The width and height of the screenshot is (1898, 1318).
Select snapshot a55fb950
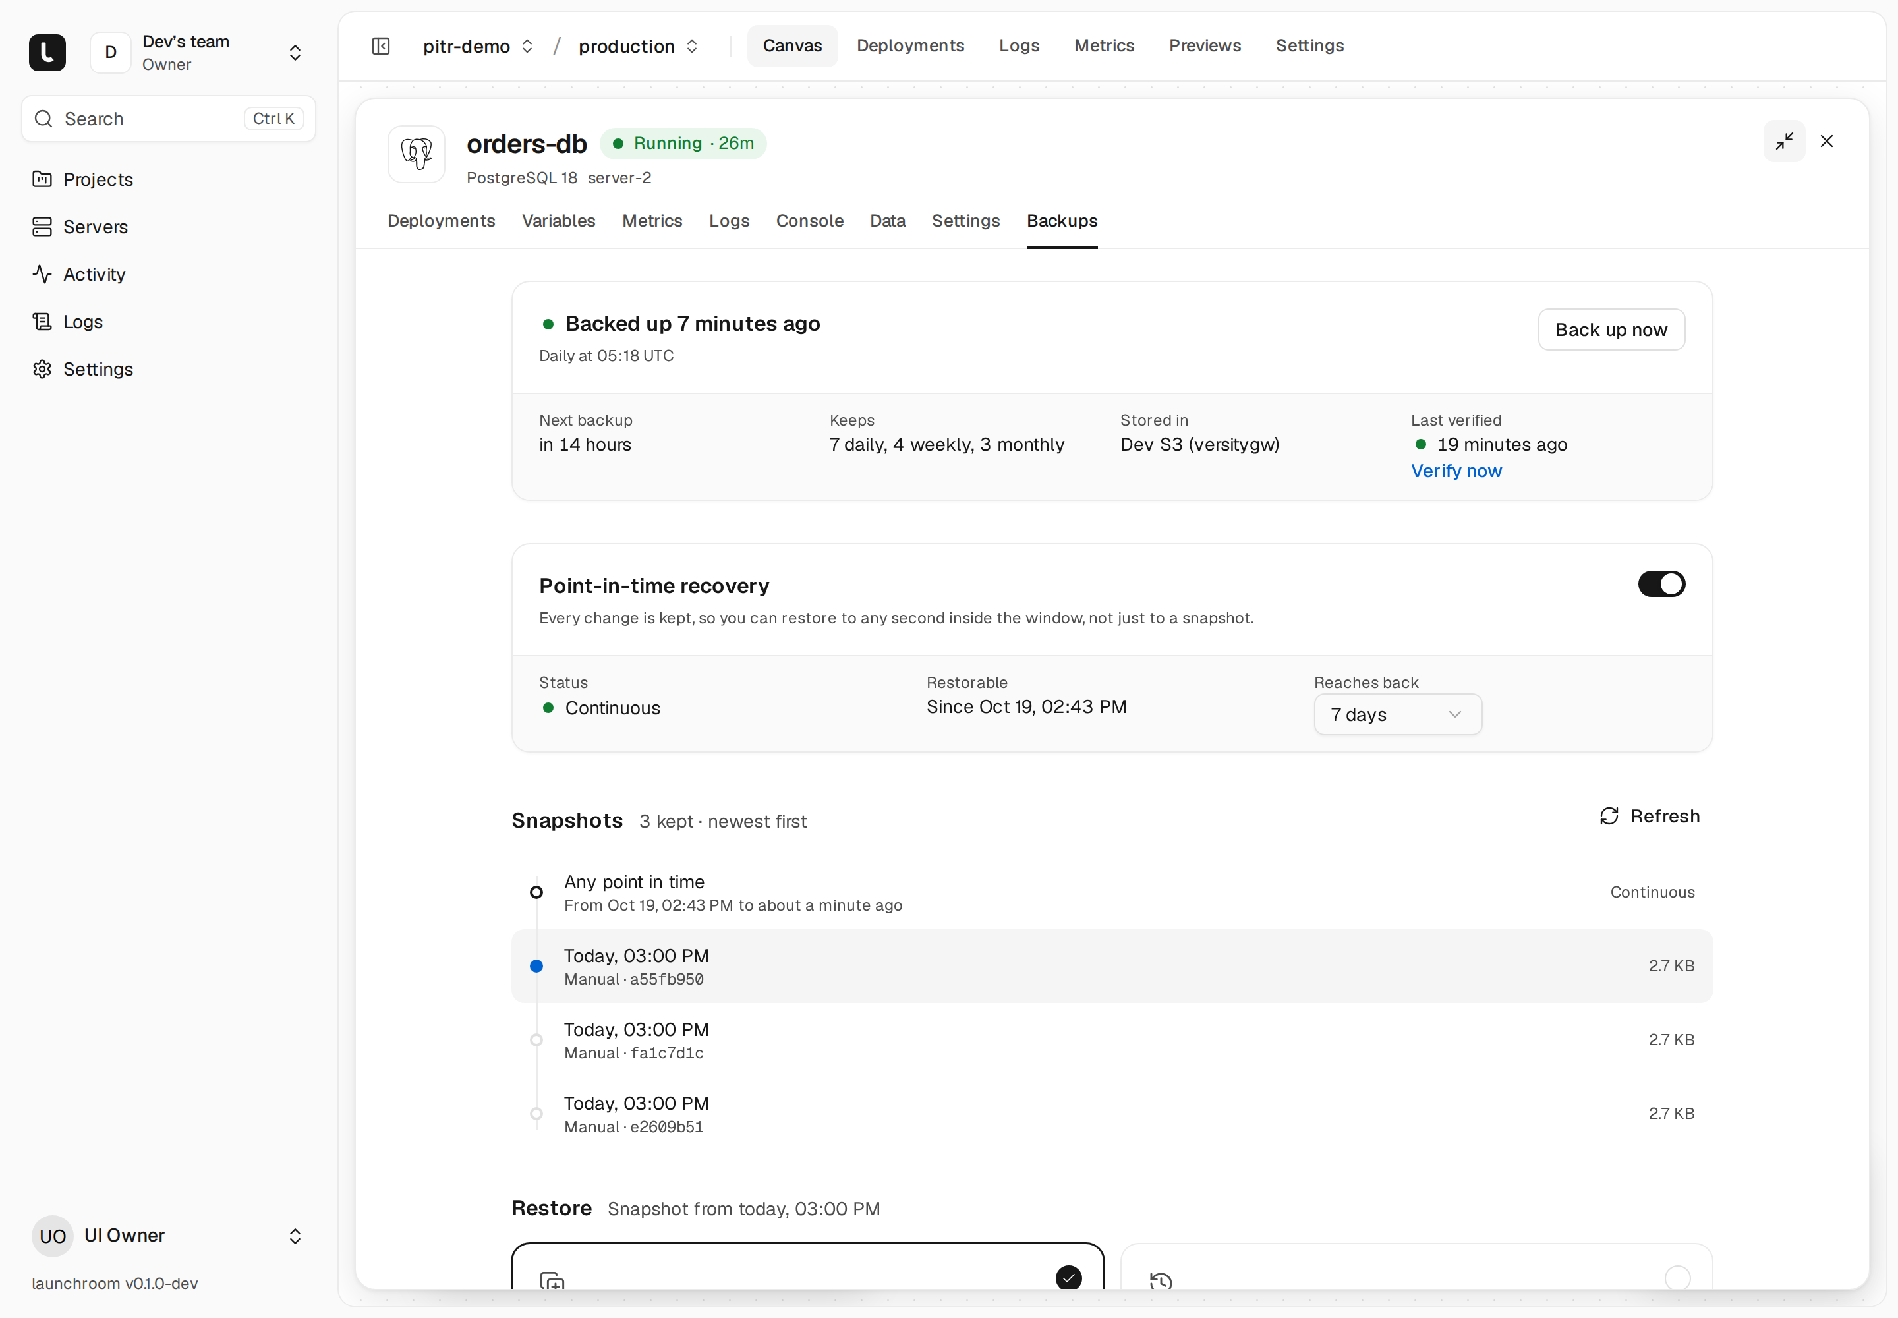click(x=1112, y=966)
